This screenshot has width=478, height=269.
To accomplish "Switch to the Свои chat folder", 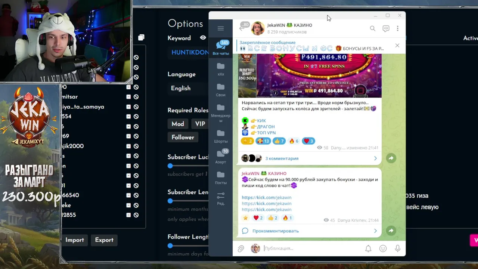I will (x=221, y=90).
